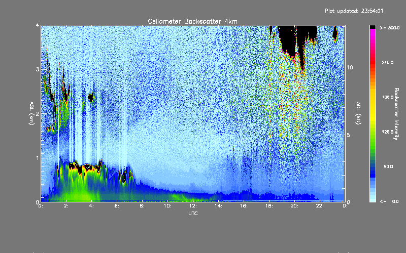Screen dimensions: 406x253
Task: Click the 'UTC' x-axis label
Action: pos(193,213)
